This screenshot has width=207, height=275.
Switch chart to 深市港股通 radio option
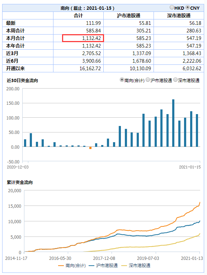pyautogui.click(x=175, y=80)
